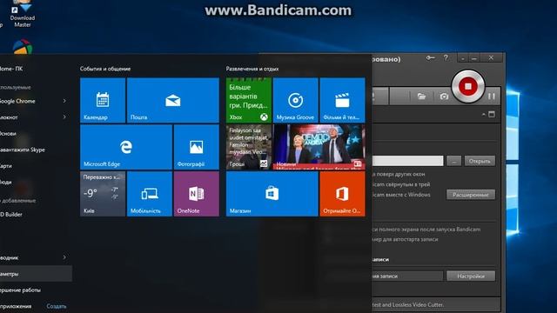Expand the Блокнот jump list arrow
The height and width of the screenshot is (313, 557).
pyautogui.click(x=64, y=117)
